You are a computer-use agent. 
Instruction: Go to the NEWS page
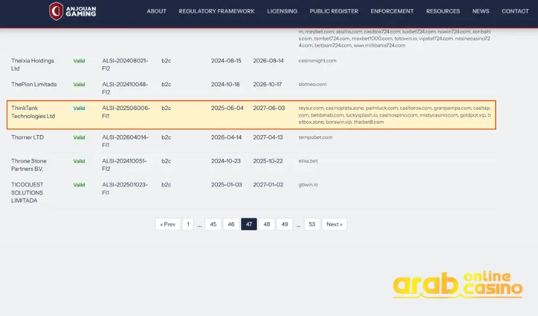tap(480, 11)
